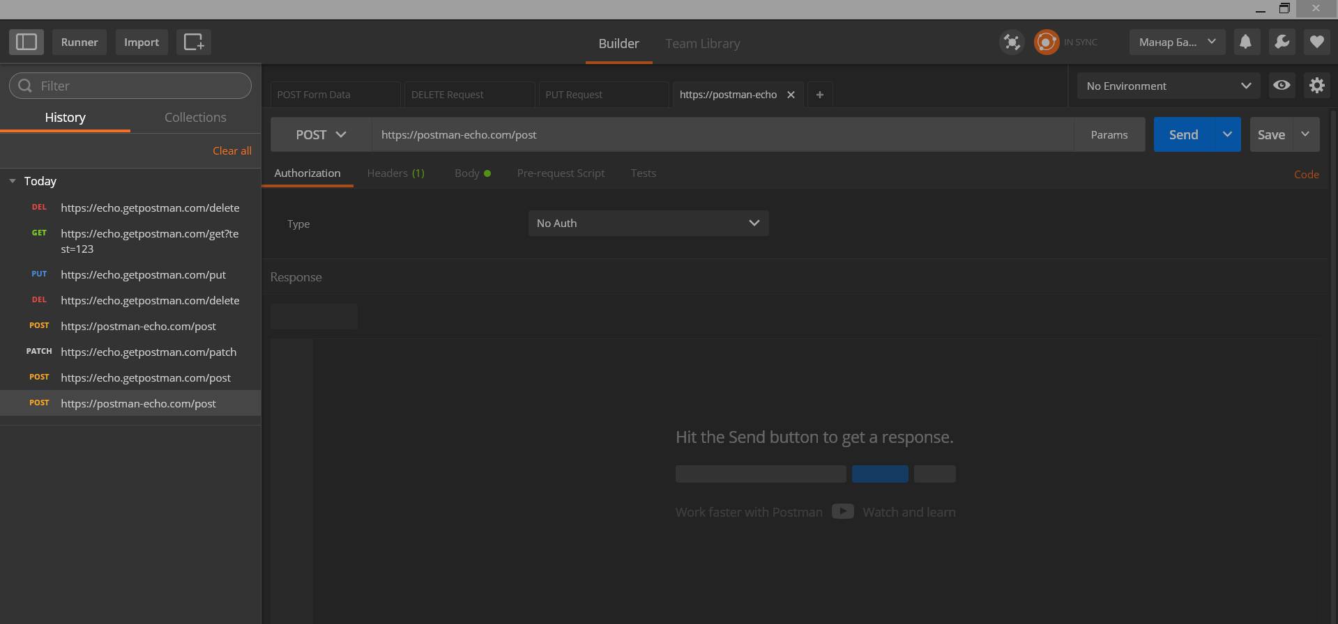
Task: Select PUT echo.getpostman.com/put history entry
Action: [130, 274]
